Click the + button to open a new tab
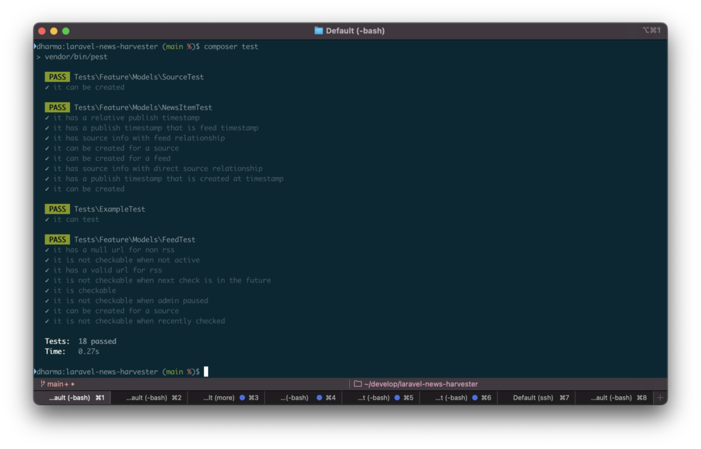 pos(659,397)
